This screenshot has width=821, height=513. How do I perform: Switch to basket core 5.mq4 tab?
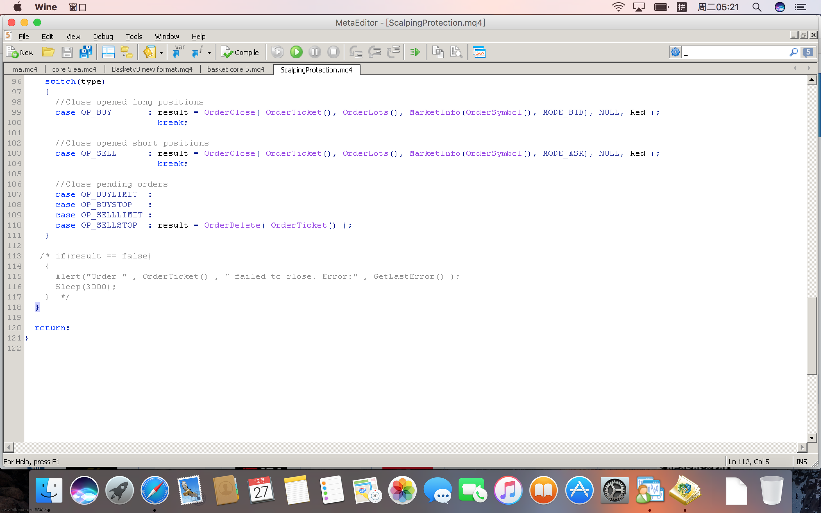(236, 69)
